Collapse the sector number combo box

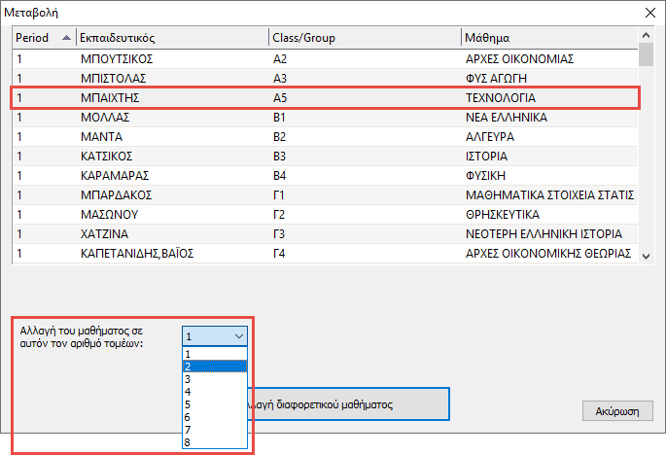click(239, 335)
